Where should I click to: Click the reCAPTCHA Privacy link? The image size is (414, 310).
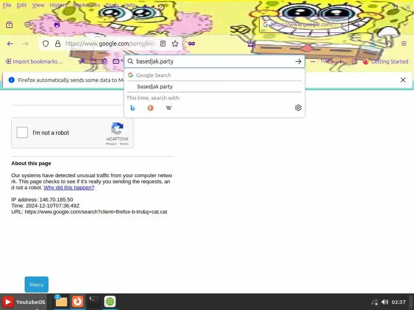click(111, 144)
